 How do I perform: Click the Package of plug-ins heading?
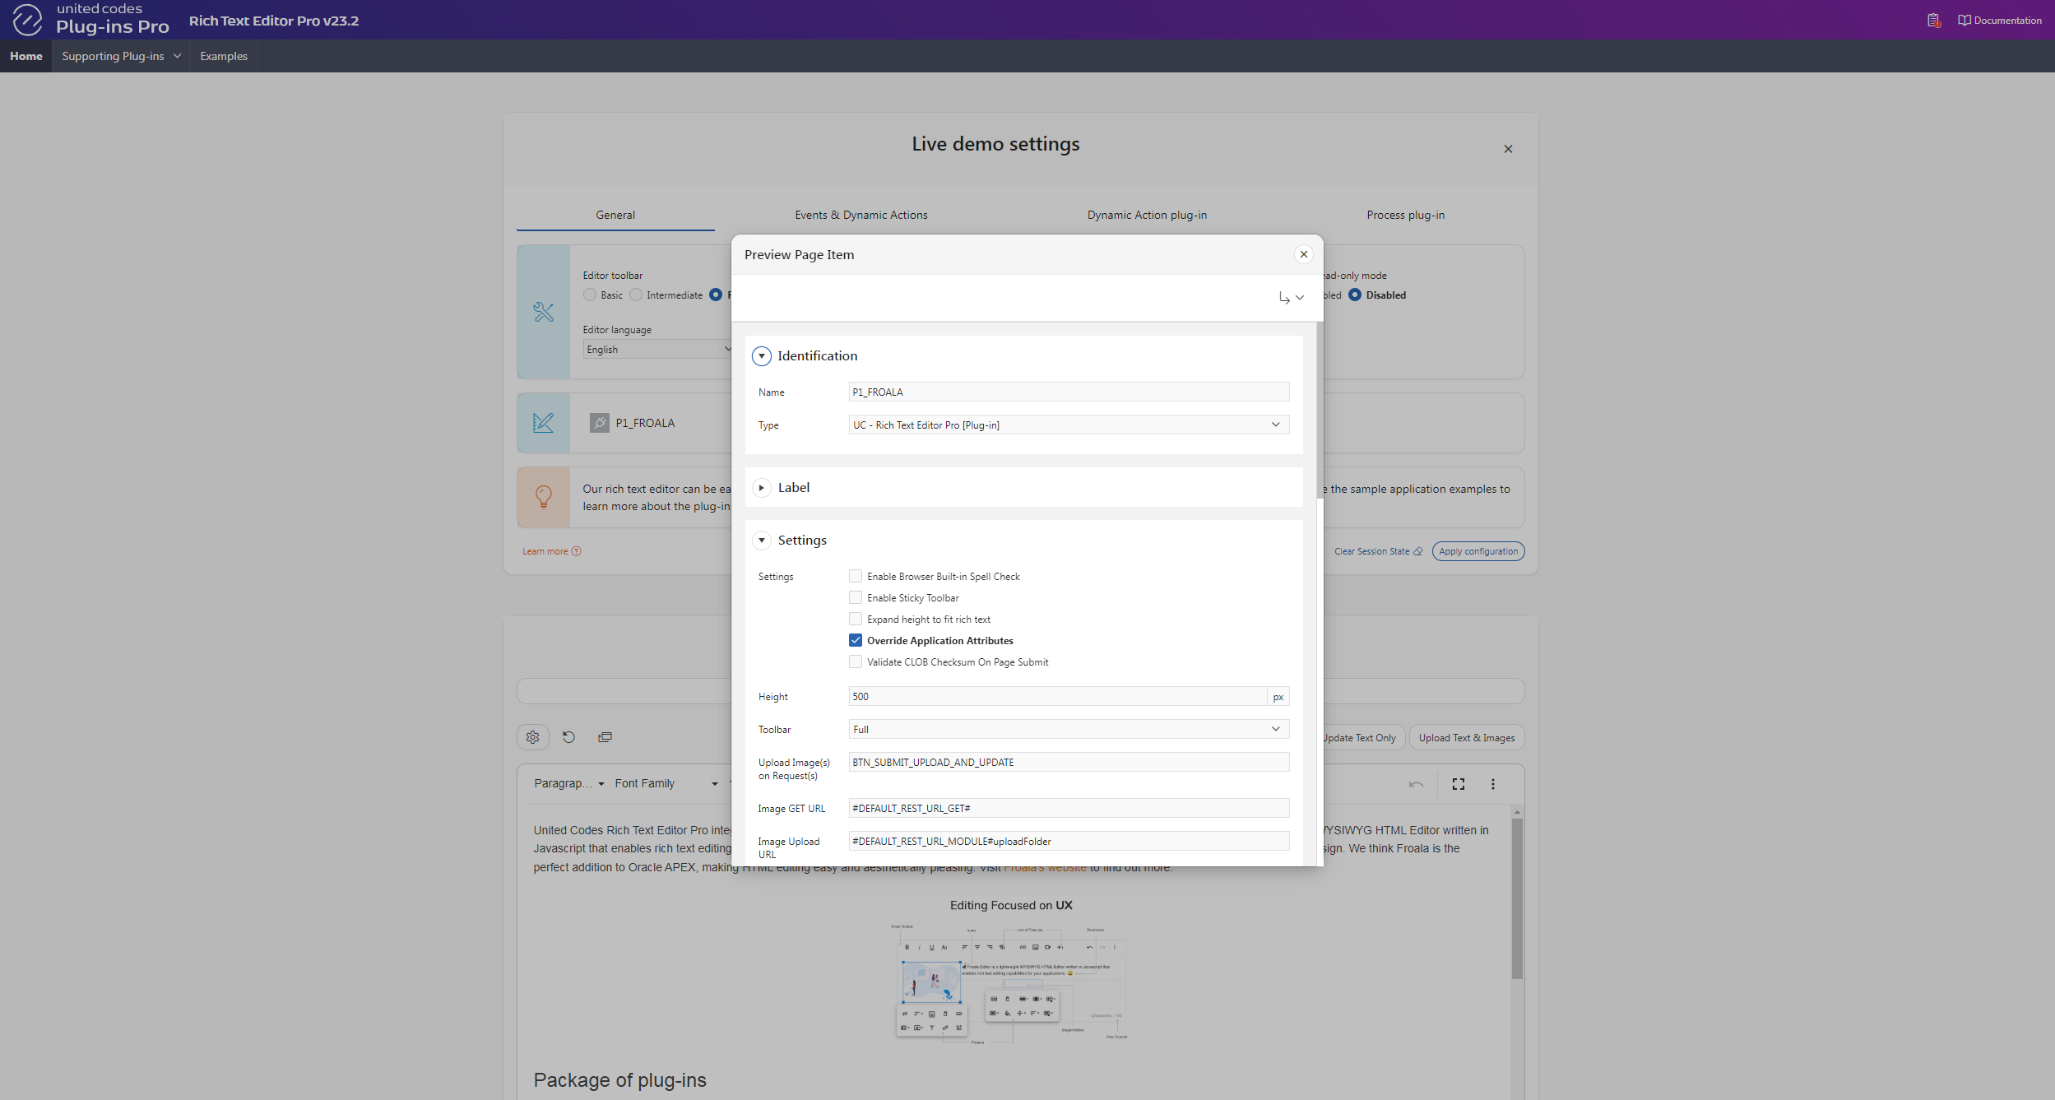[x=619, y=1080]
